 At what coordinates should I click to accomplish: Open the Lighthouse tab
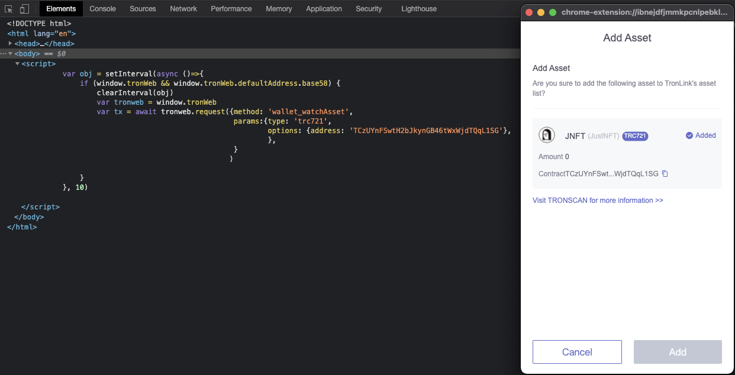[419, 9]
